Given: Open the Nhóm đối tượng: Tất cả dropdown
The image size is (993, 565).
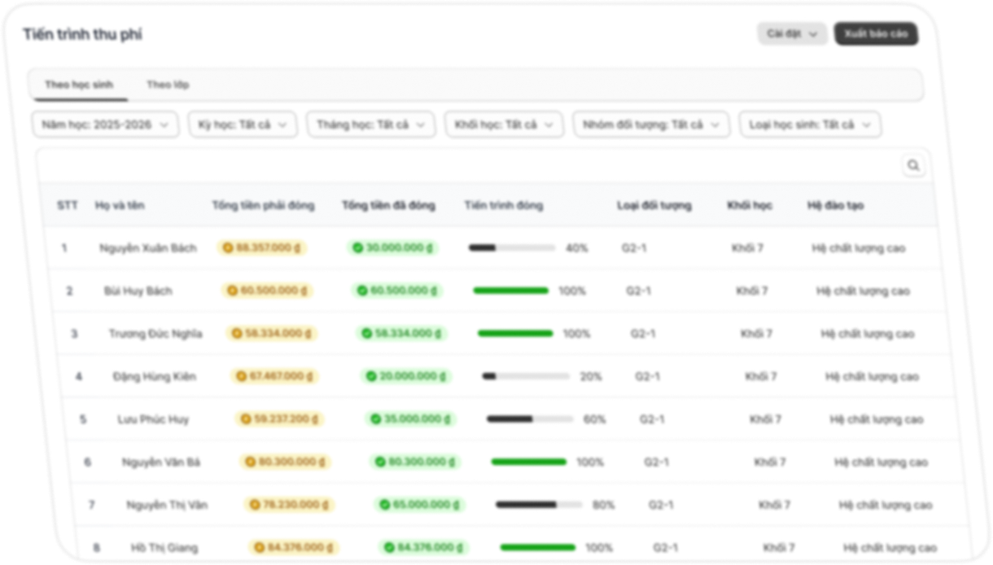Looking at the screenshot, I should click(x=651, y=125).
